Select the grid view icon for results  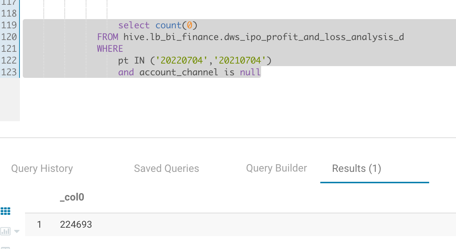[6, 211]
